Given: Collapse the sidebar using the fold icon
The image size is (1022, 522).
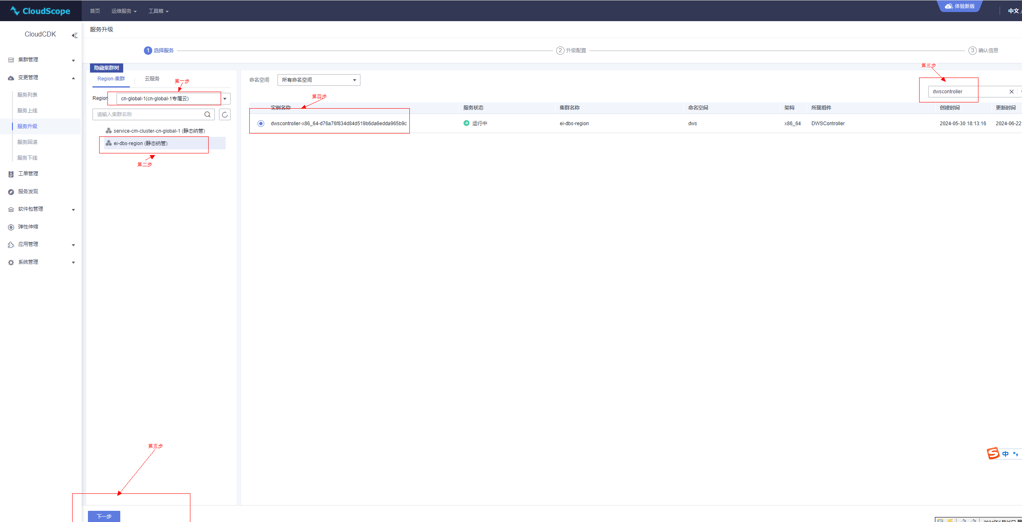Looking at the screenshot, I should point(75,35).
